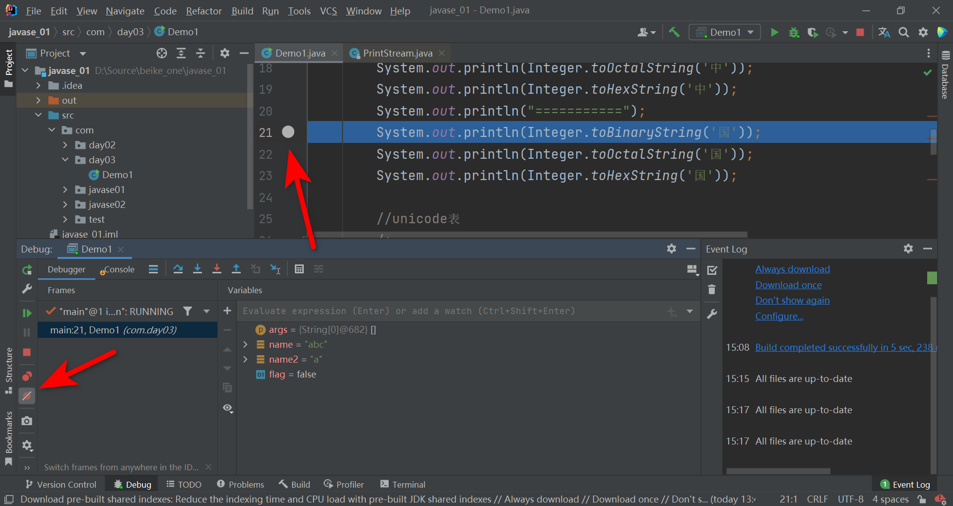Open the Problems tool window tab
Image resolution: width=953 pixels, height=506 pixels.
click(241, 484)
